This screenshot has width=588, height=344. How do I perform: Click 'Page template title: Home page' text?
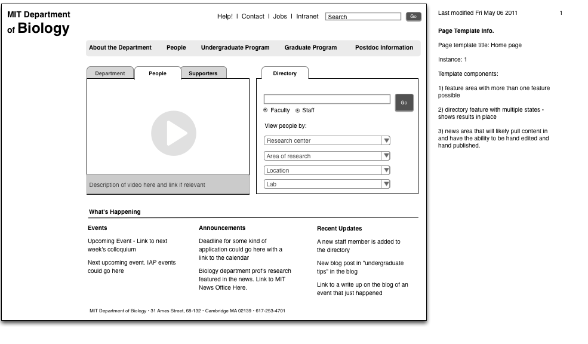[x=479, y=45]
